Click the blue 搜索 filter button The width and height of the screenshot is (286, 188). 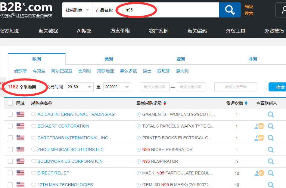[x=278, y=87]
